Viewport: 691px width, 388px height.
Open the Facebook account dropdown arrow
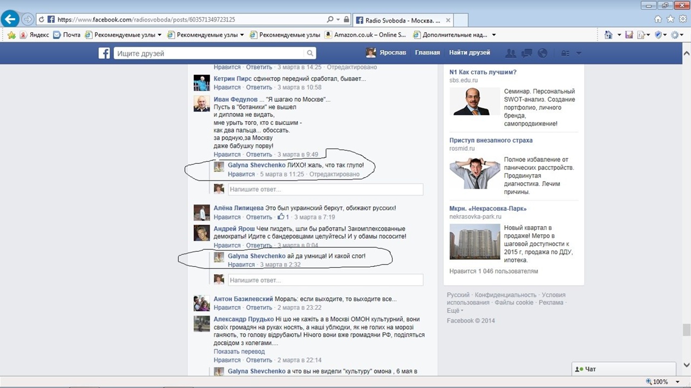point(579,53)
